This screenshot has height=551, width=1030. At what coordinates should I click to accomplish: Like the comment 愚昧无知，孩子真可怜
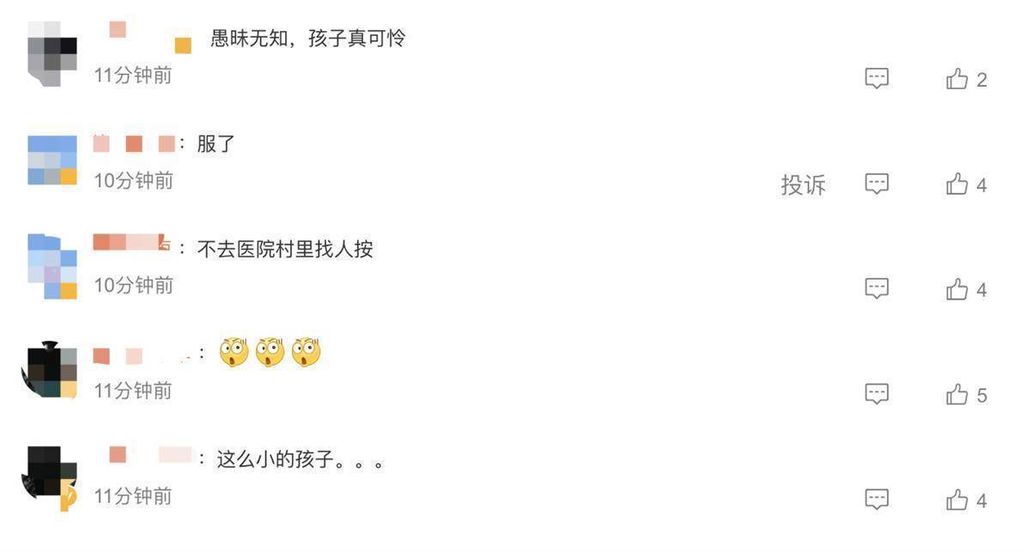tap(957, 79)
